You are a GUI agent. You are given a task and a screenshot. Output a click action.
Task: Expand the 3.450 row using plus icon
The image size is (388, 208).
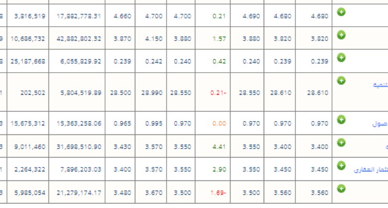click(341, 166)
